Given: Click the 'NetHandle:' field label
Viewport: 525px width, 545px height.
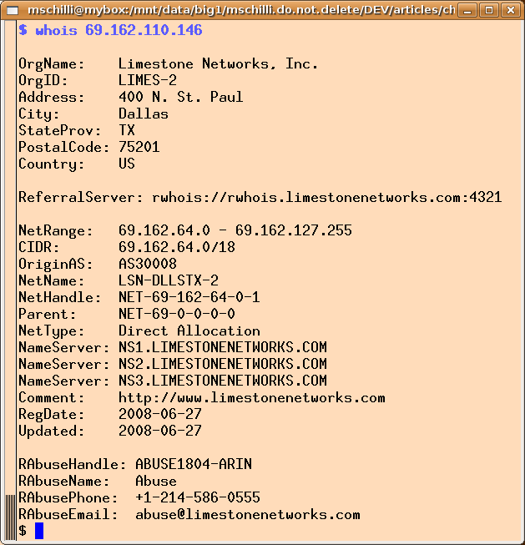Looking at the screenshot, I should 60,297.
